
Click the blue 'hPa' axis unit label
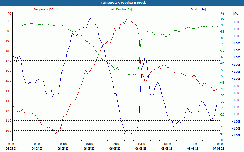[x=235, y=14]
